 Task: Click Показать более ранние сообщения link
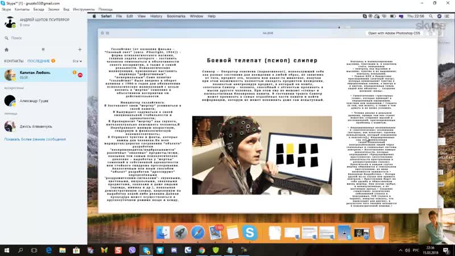pos(35,139)
